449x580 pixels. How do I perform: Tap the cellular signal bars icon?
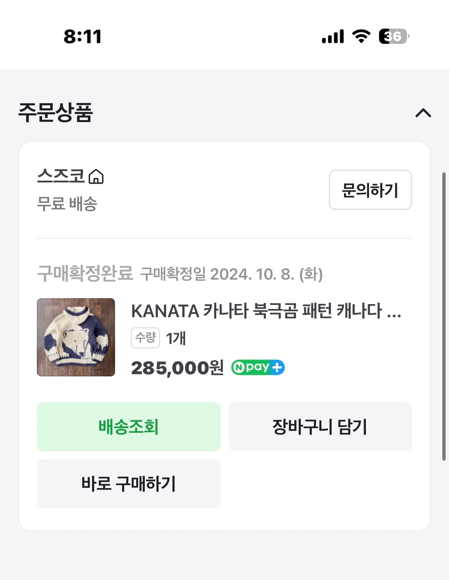coord(333,36)
